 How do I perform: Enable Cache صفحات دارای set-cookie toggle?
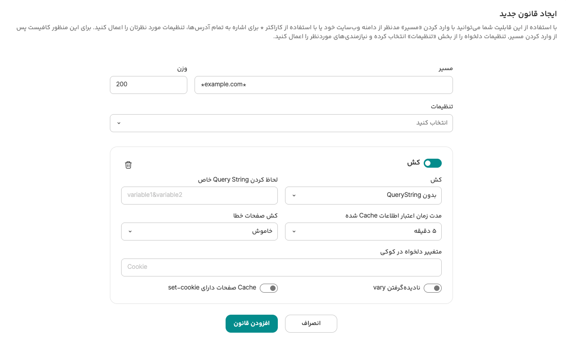point(268,288)
